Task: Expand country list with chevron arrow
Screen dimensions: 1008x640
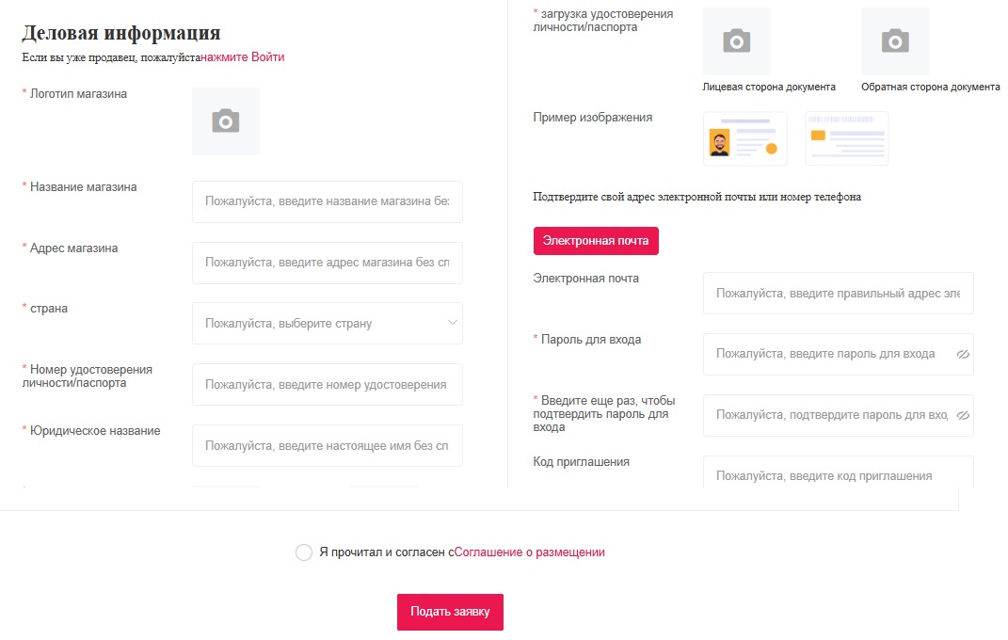Action: pyautogui.click(x=453, y=323)
